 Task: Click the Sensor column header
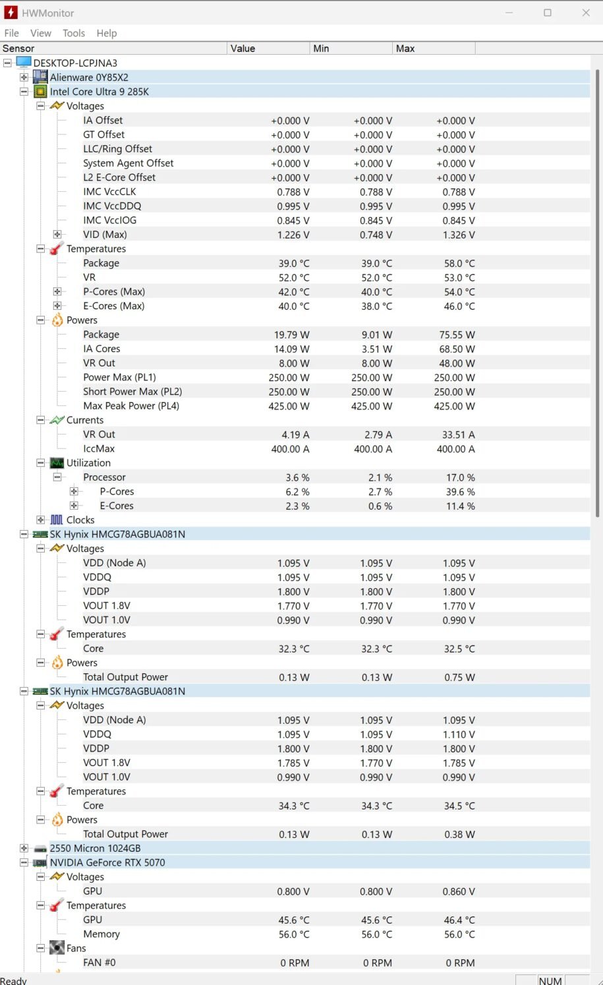pyautogui.click(x=113, y=48)
